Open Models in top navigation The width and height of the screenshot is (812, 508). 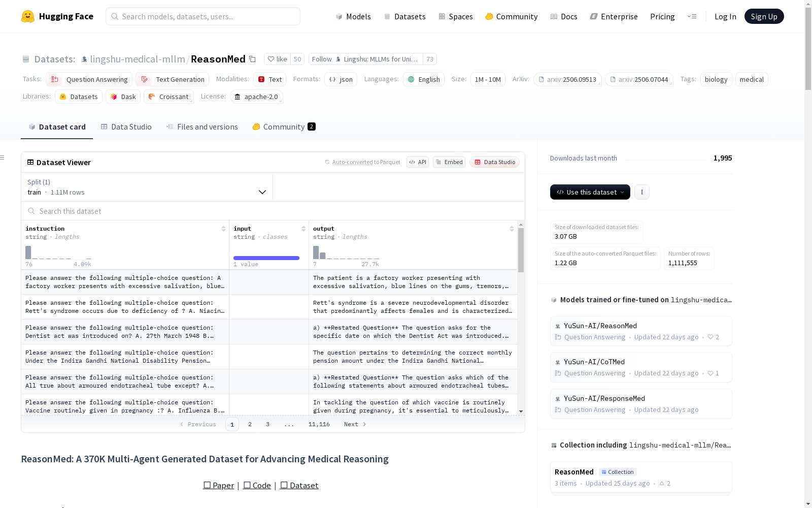[x=353, y=16]
